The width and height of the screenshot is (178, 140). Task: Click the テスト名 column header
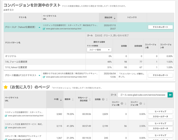click(x=22, y=17)
